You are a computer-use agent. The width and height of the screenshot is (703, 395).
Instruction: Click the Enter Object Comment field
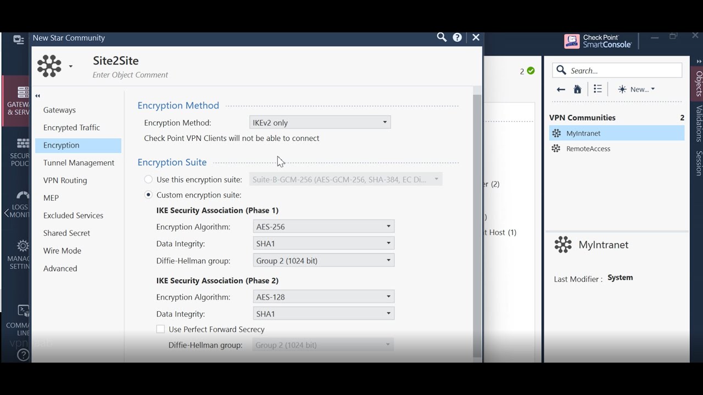point(131,75)
